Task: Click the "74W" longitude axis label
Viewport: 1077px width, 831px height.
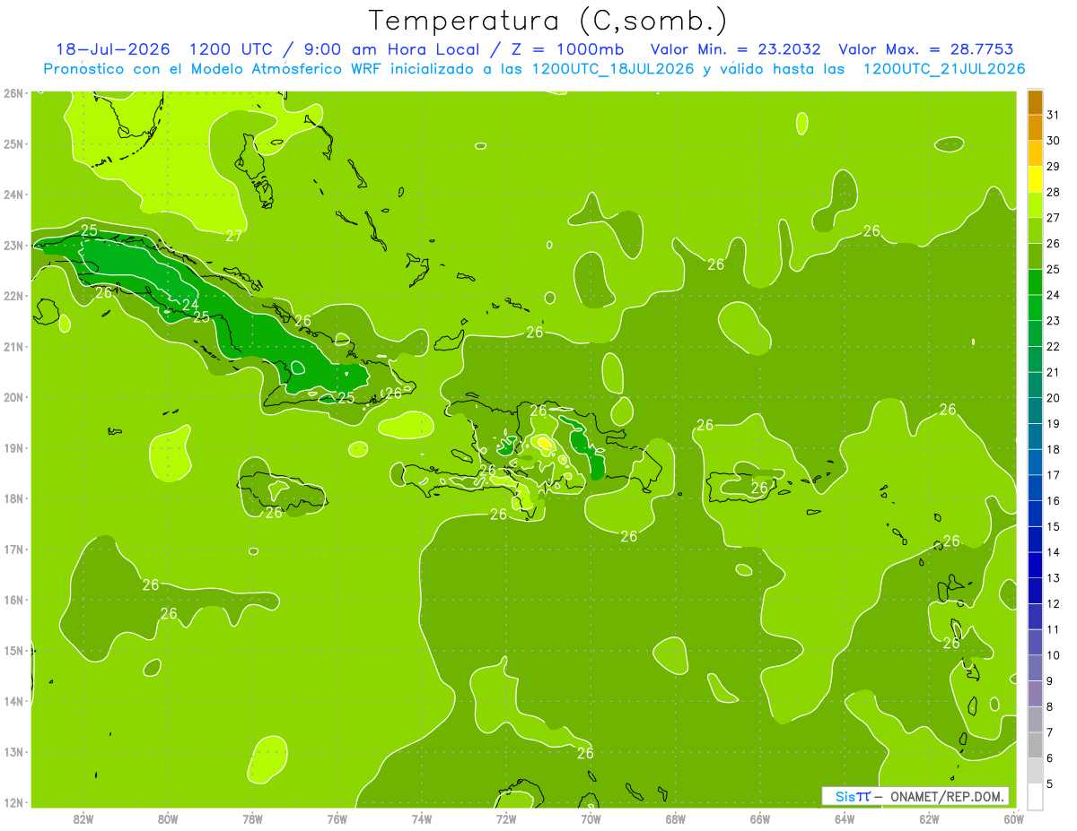Action: (x=422, y=818)
